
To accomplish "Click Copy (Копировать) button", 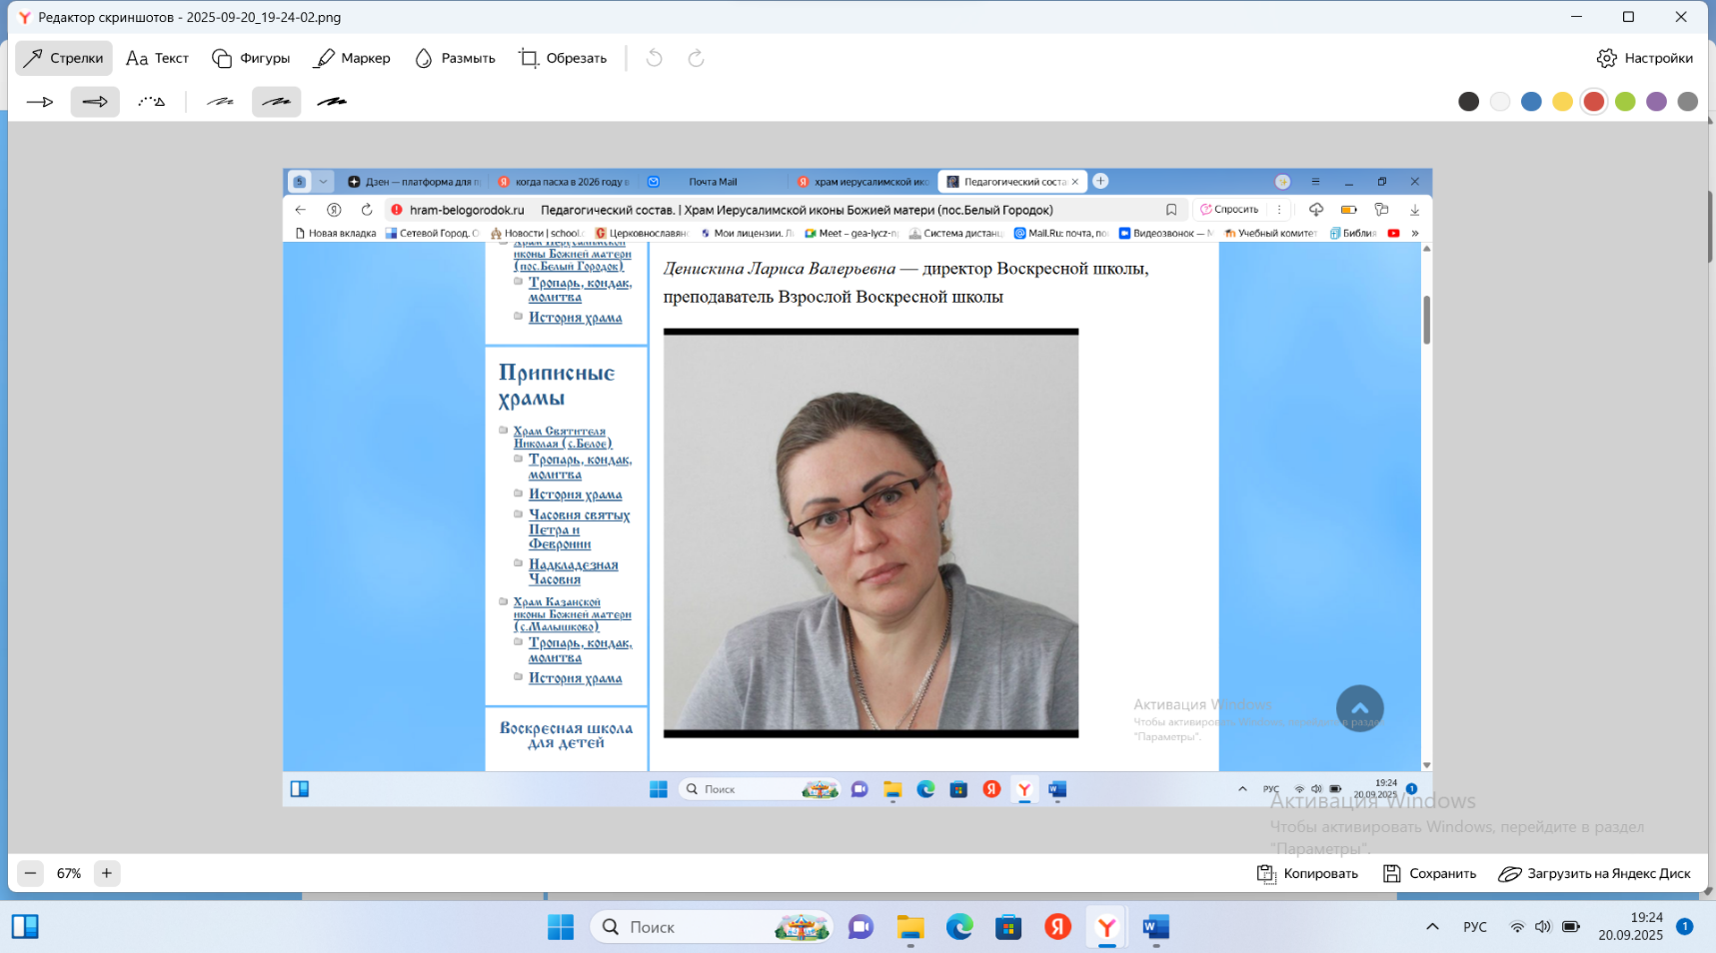I will tap(1307, 873).
